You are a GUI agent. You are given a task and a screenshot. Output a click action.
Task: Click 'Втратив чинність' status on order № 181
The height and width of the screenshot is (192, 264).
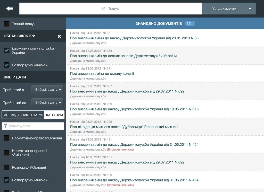[120, 150]
